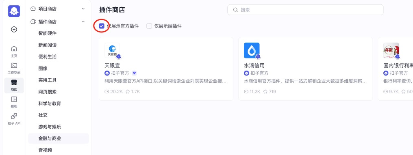The image size is (413, 155).
Task: Click the star favorite icon on 天眼查 card
Action: [x=128, y=92]
